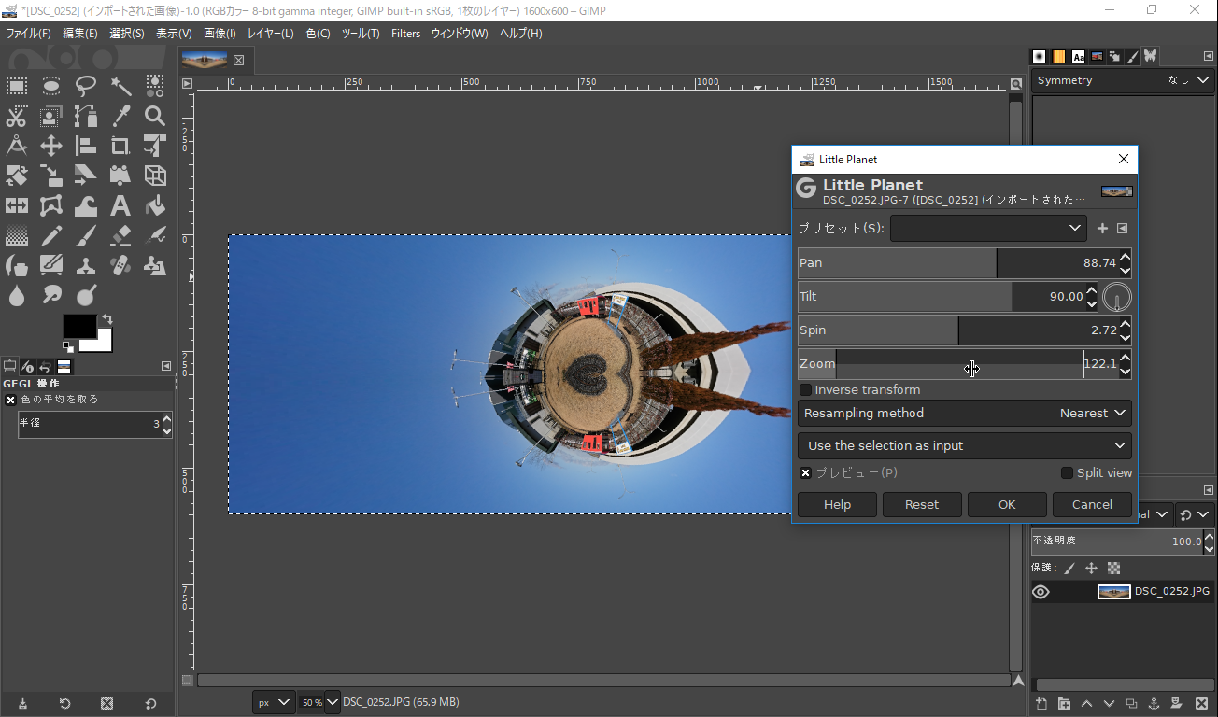Select the Fuzzy Select magic wand tool
The width and height of the screenshot is (1218, 717).
pos(120,87)
